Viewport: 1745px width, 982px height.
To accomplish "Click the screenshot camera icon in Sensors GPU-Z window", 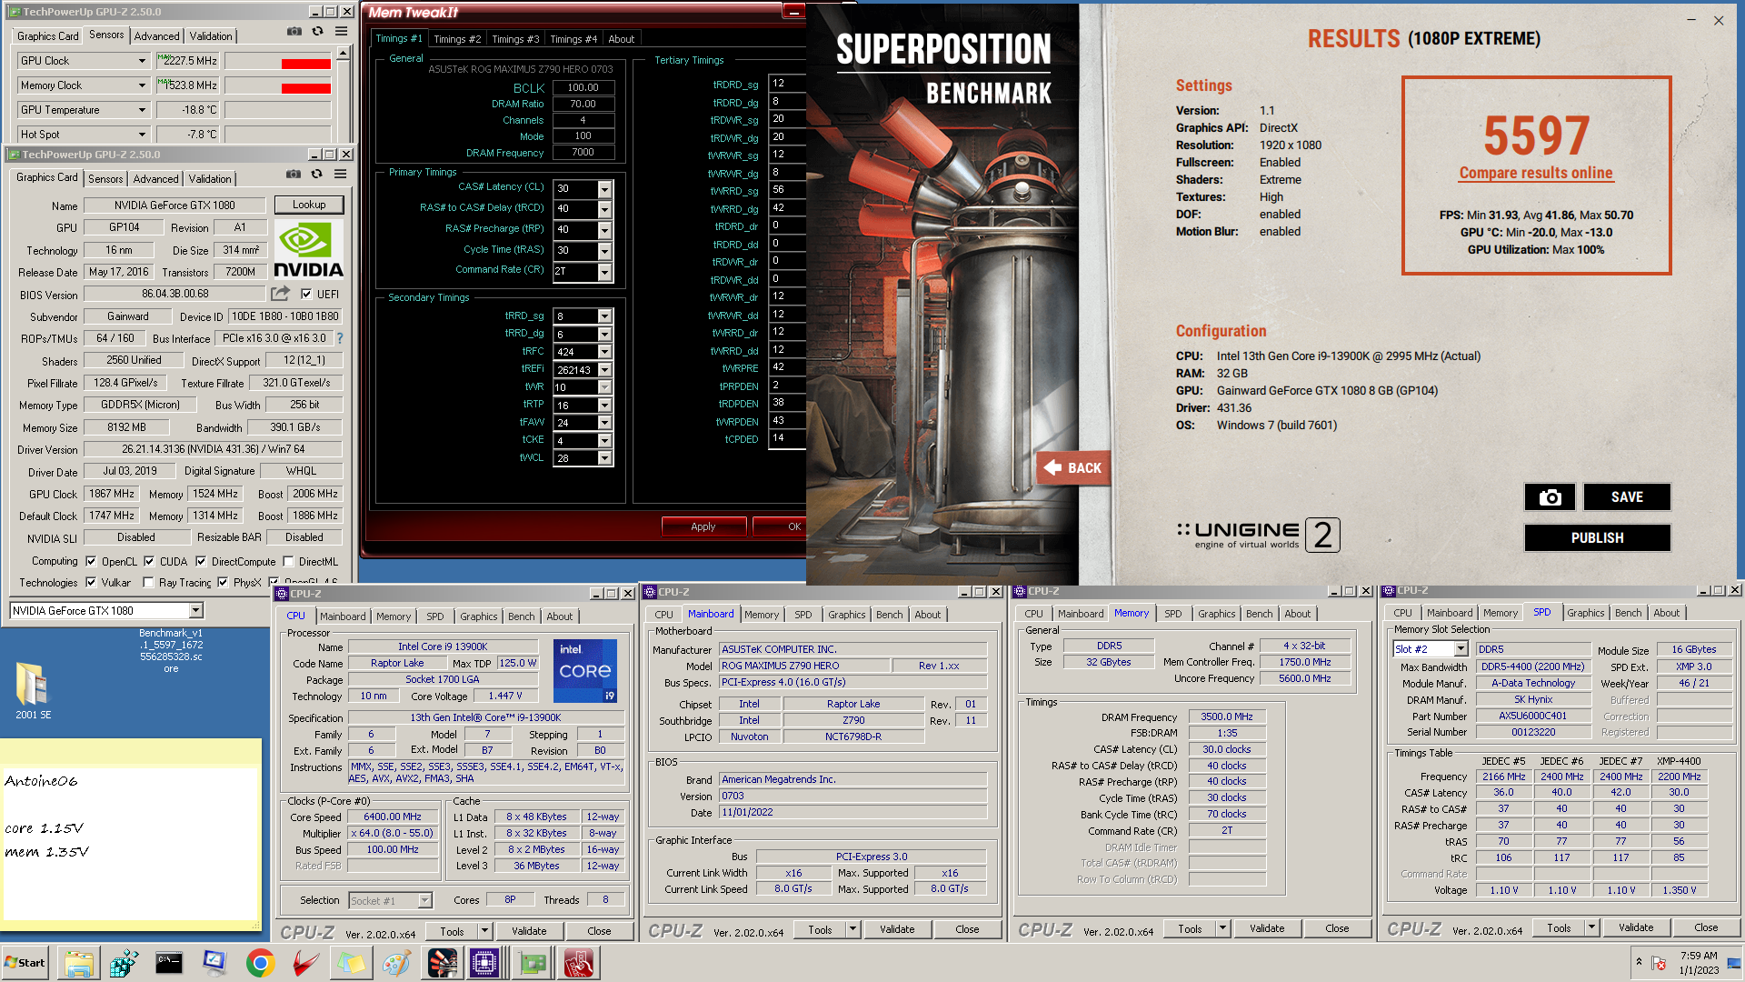I will 294,32.
